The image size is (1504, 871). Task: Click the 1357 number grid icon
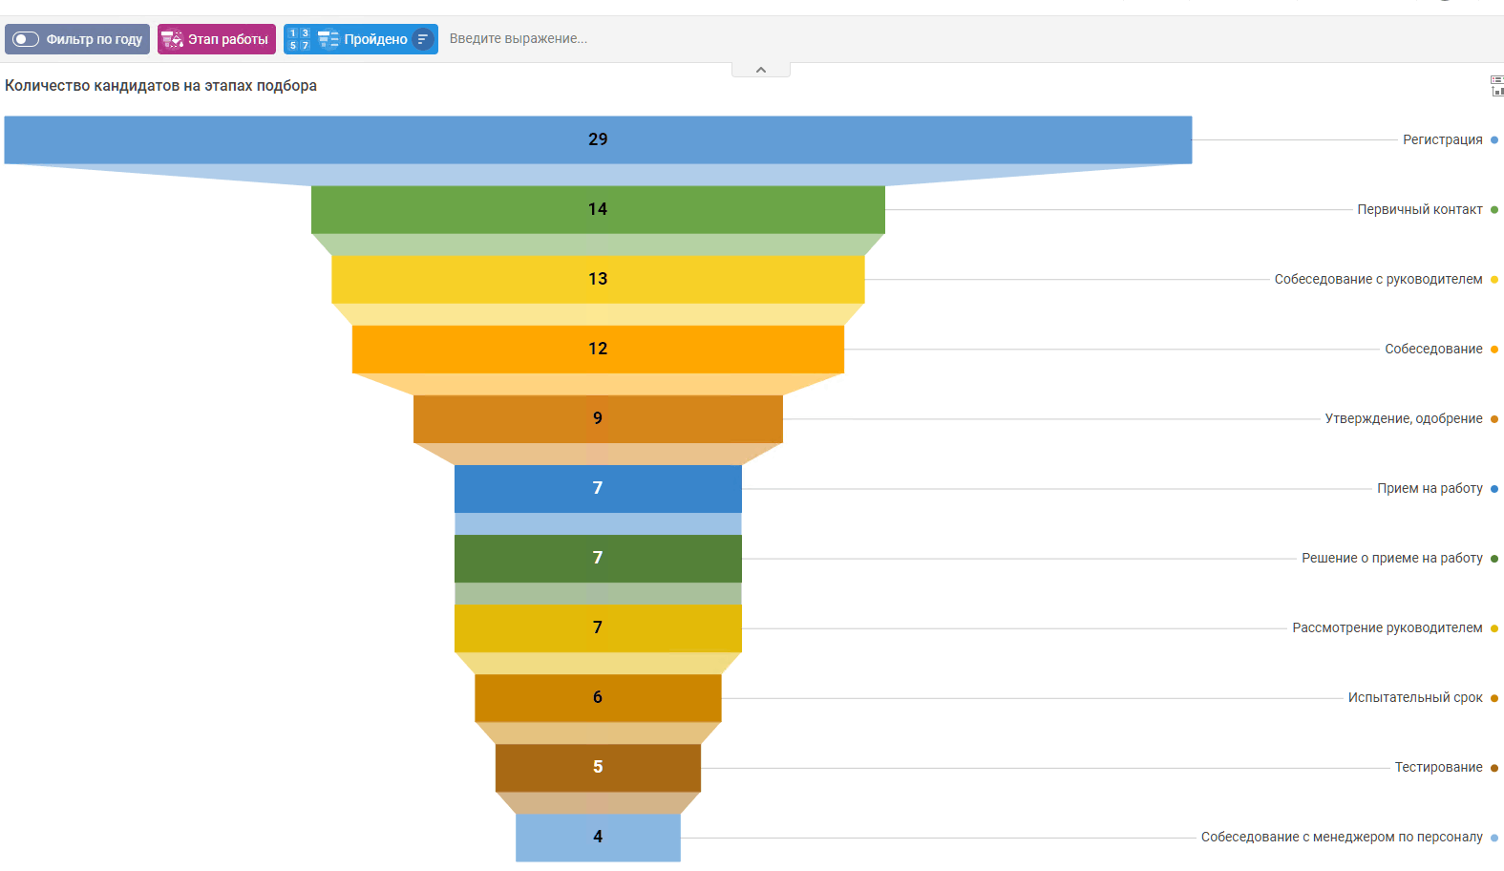tap(299, 39)
